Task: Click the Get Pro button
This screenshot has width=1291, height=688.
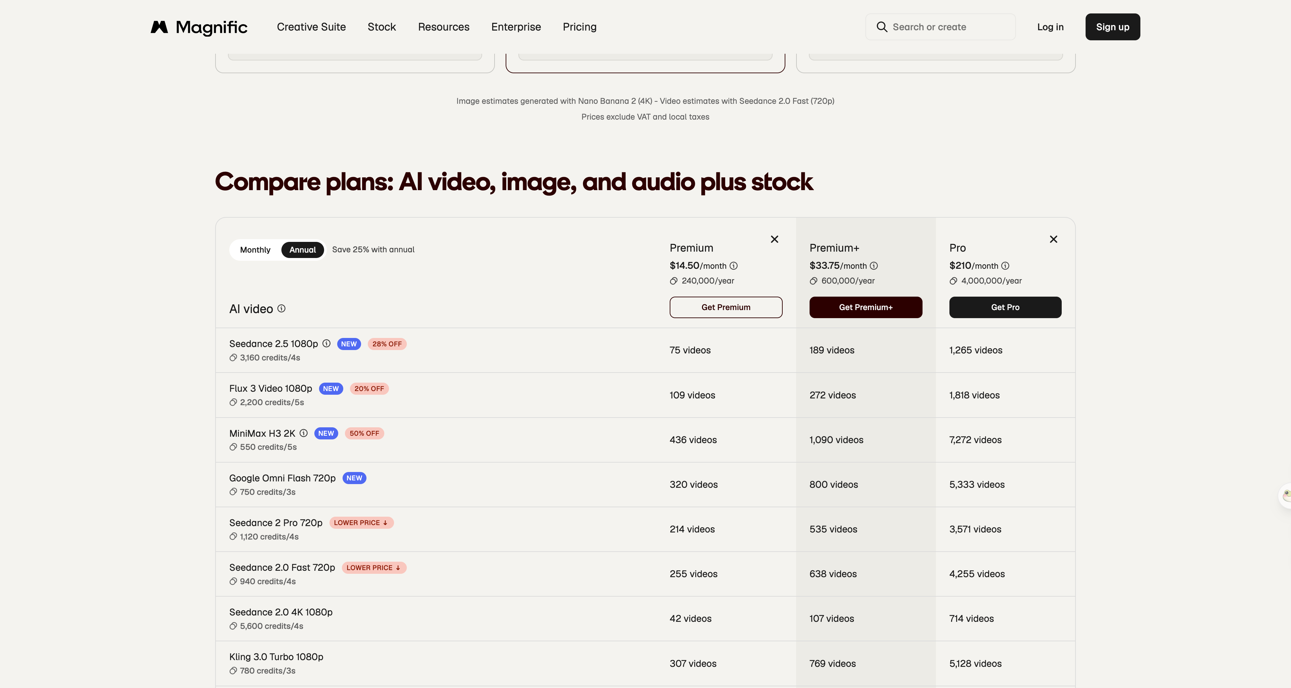Action: coord(1005,307)
